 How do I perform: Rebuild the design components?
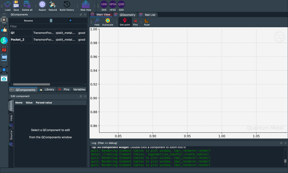pos(53,6)
